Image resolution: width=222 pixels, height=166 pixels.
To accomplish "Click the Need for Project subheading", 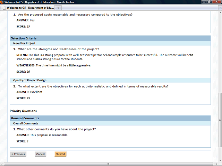I will (24, 43).
